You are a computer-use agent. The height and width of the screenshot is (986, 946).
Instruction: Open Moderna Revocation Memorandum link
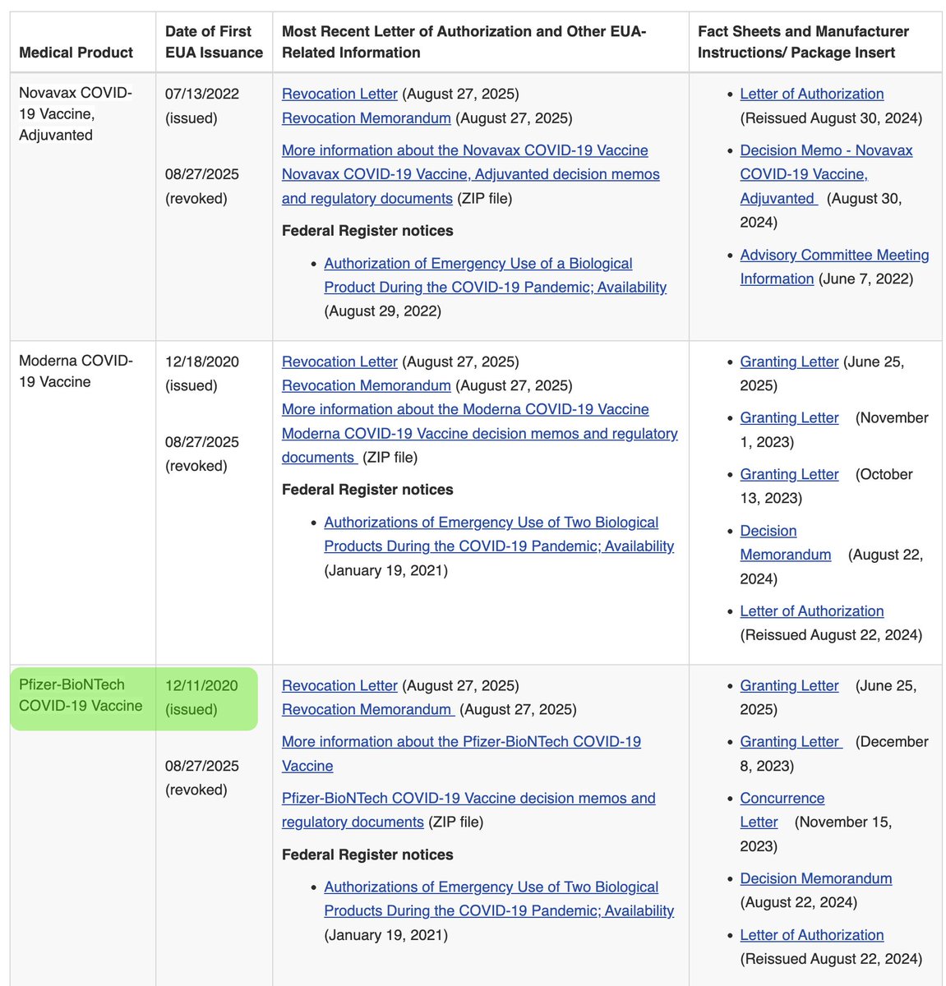coord(367,385)
